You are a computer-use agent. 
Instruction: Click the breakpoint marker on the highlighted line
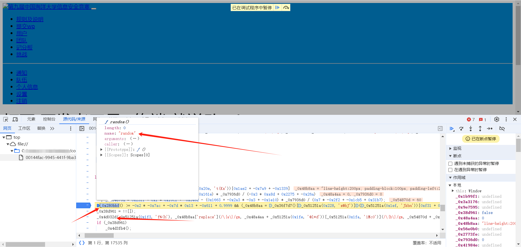click(84, 205)
